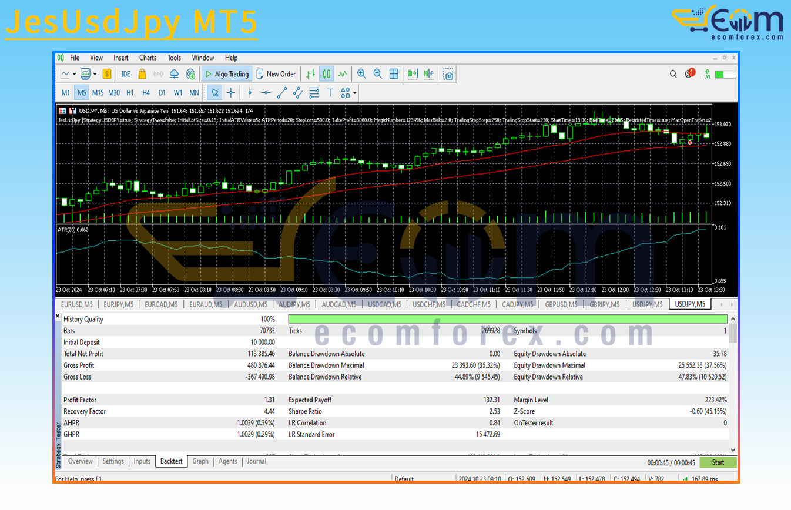Image resolution: width=791 pixels, height=510 pixels.
Task: Switch chart to bar chart
Action: (310, 74)
